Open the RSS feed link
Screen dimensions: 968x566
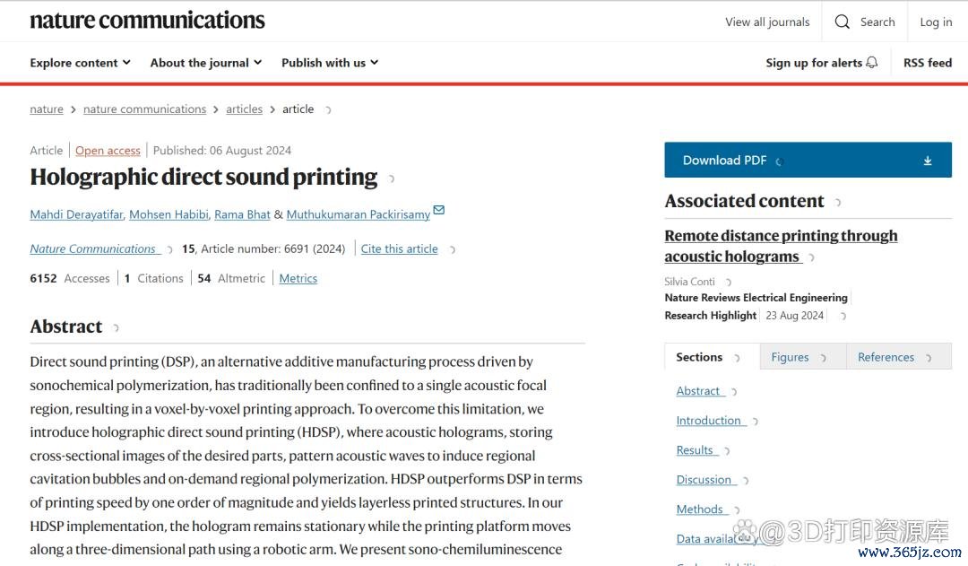pos(927,63)
